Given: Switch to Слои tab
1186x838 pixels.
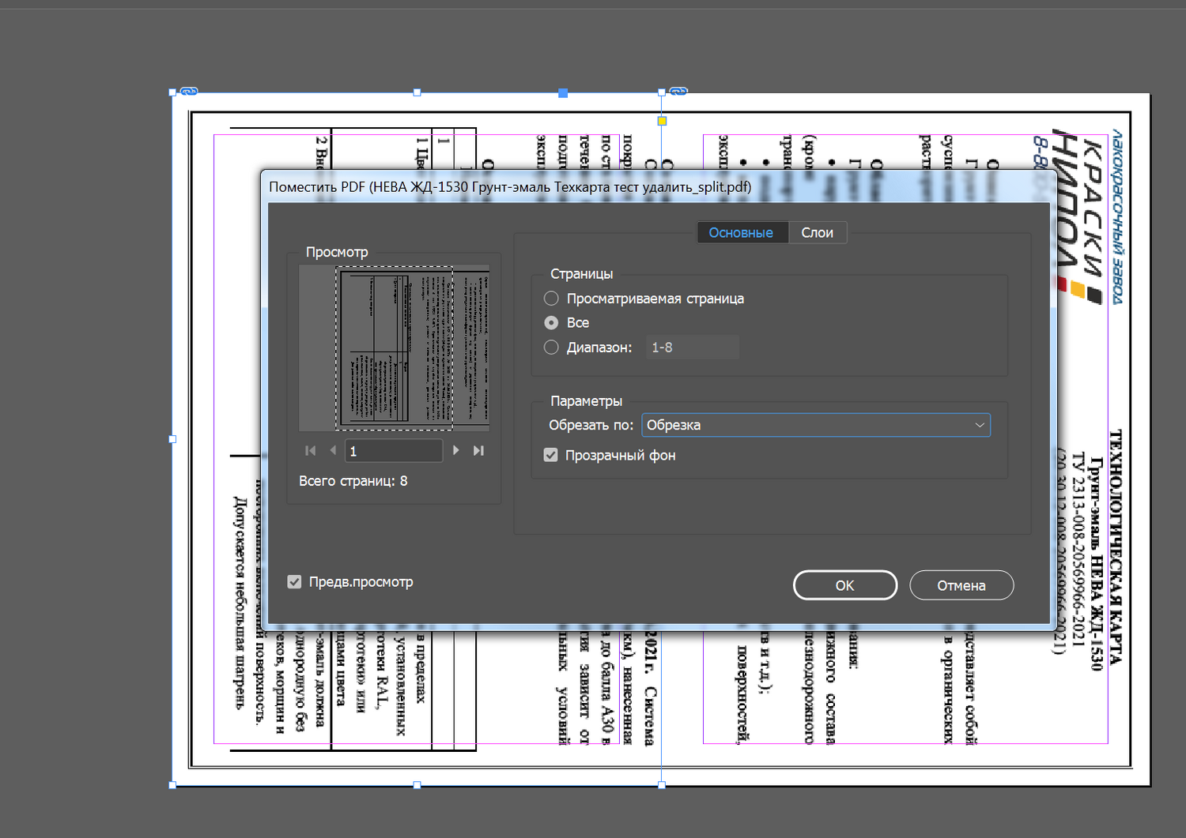Looking at the screenshot, I should 818,232.
